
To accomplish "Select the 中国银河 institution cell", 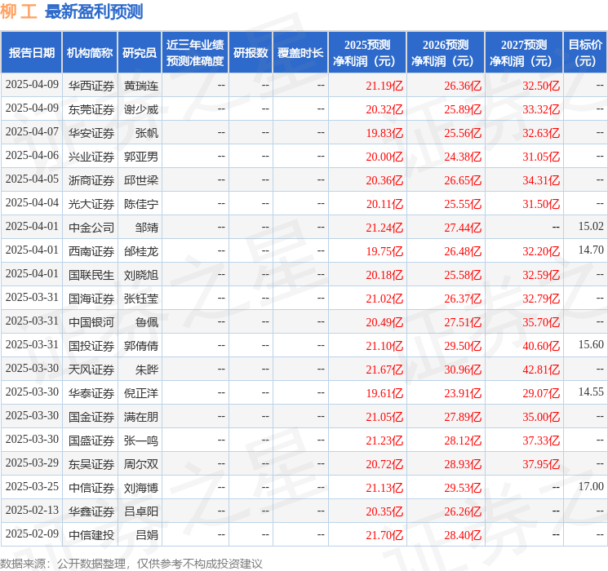I will pyautogui.click(x=91, y=322).
